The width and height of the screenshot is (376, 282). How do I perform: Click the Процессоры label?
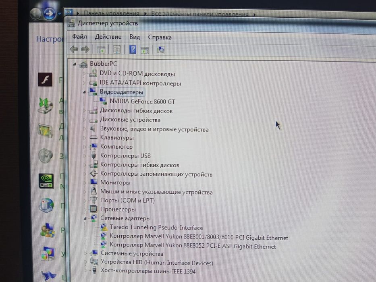[x=118, y=209]
